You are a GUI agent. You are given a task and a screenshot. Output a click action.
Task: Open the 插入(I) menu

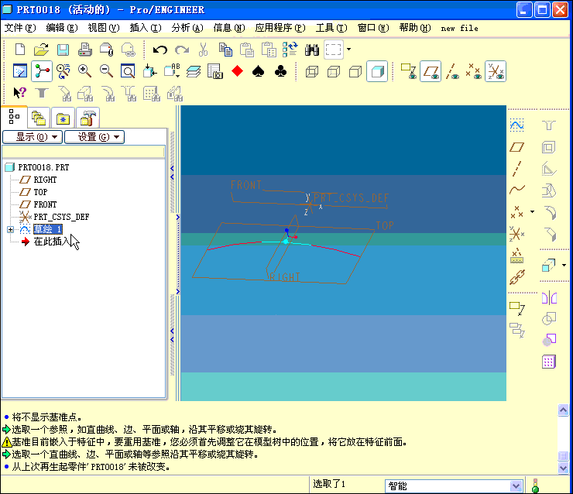146,28
